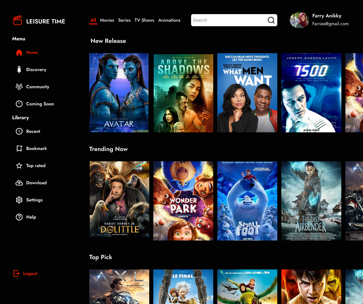363x304 pixels.
Task: Open the Farry Anikky profile avatar
Action: [x=299, y=20]
